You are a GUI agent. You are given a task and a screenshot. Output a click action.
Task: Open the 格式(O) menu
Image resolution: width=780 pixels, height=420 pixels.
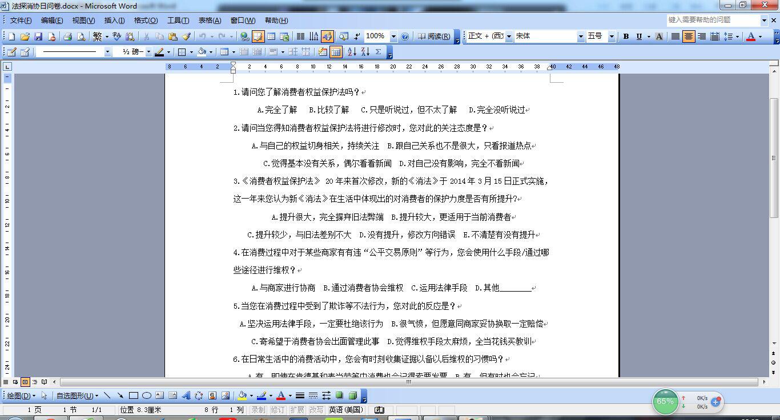pyautogui.click(x=146, y=21)
